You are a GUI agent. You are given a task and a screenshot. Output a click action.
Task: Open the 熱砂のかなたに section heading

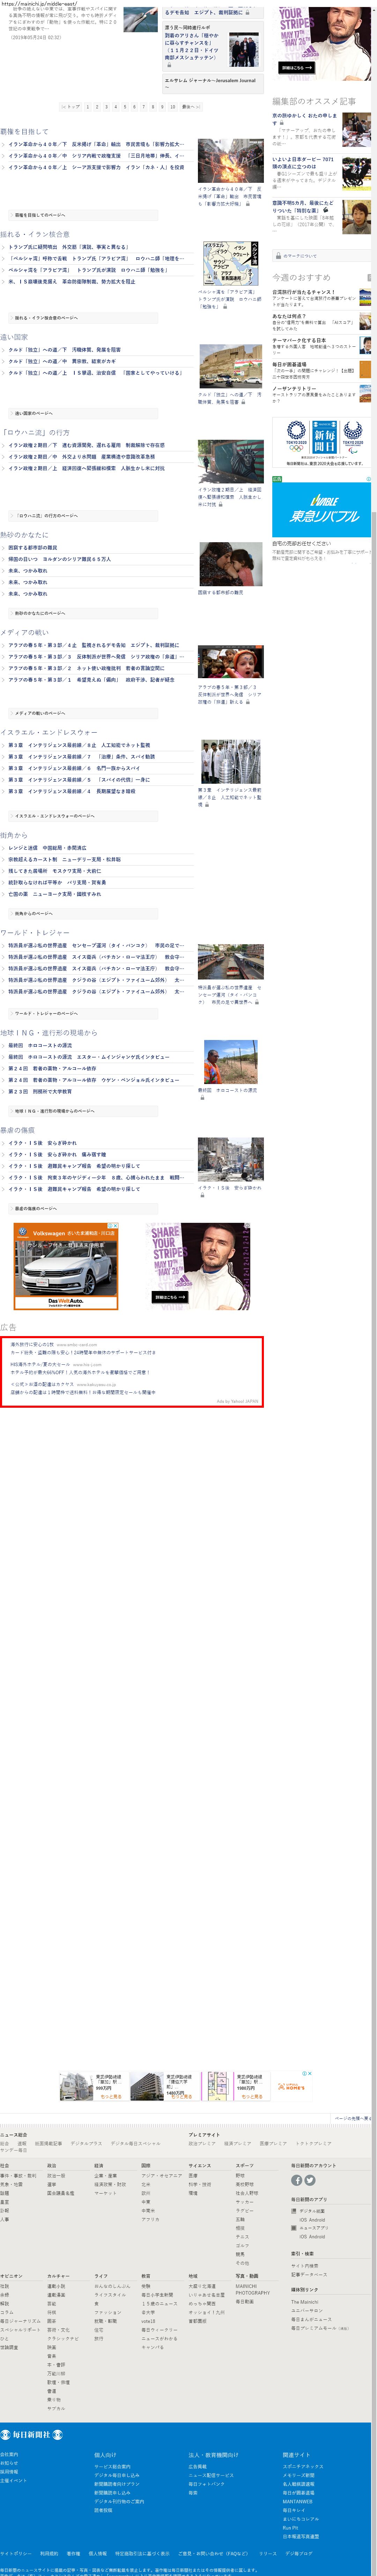click(24, 535)
